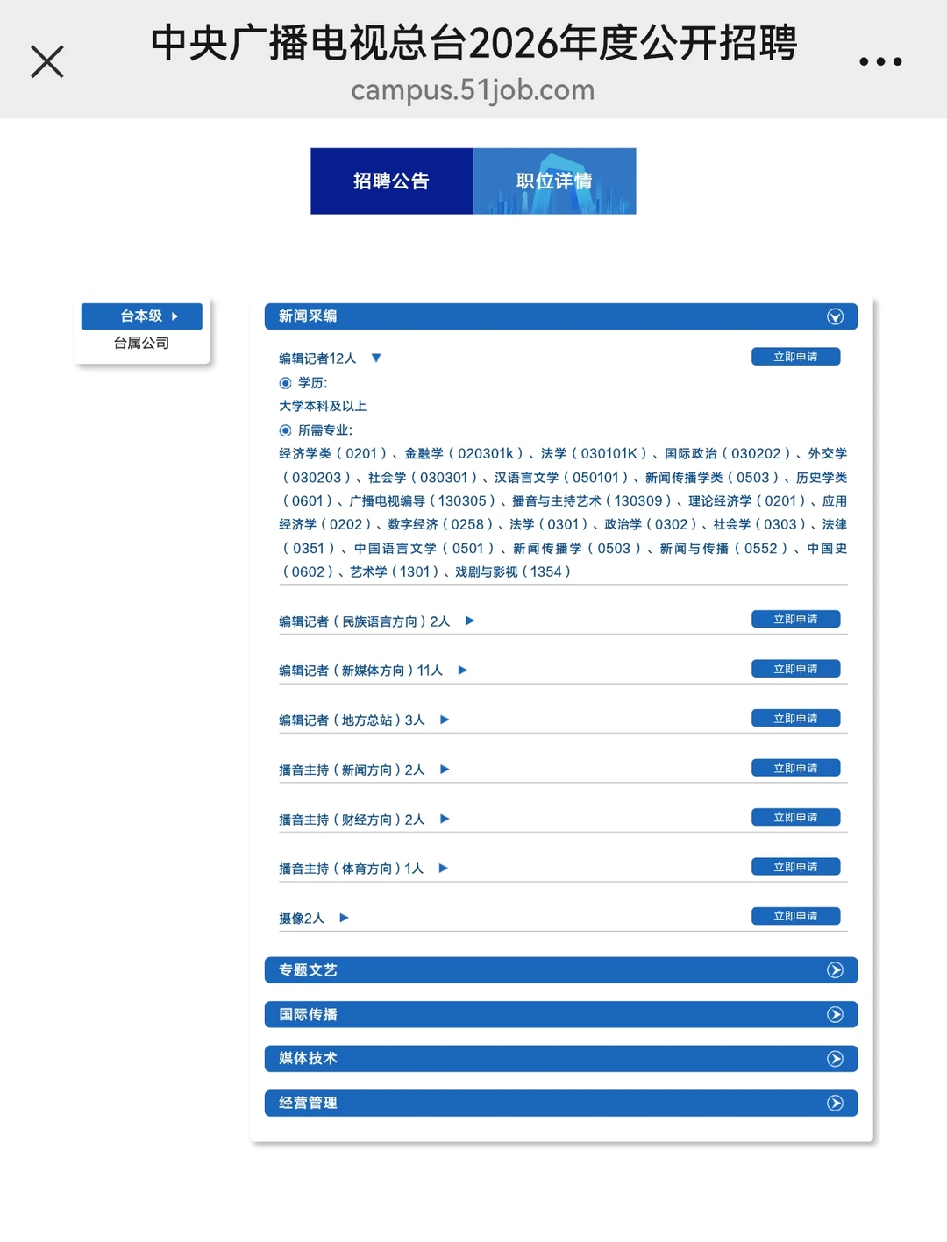Image resolution: width=947 pixels, height=1242 pixels.
Task: Click the 编辑记者（民族语言方向）2人 title
Action: coord(364,621)
